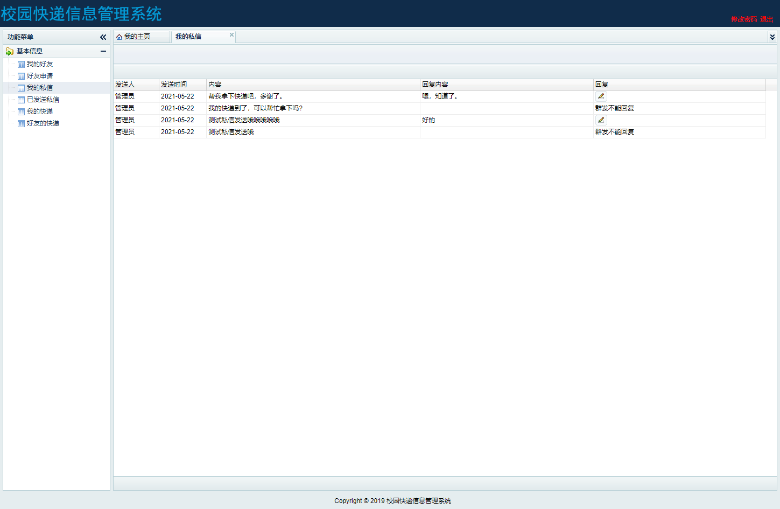Click the grid icon beside 我的好友
The height and width of the screenshot is (509, 780).
[x=21, y=64]
